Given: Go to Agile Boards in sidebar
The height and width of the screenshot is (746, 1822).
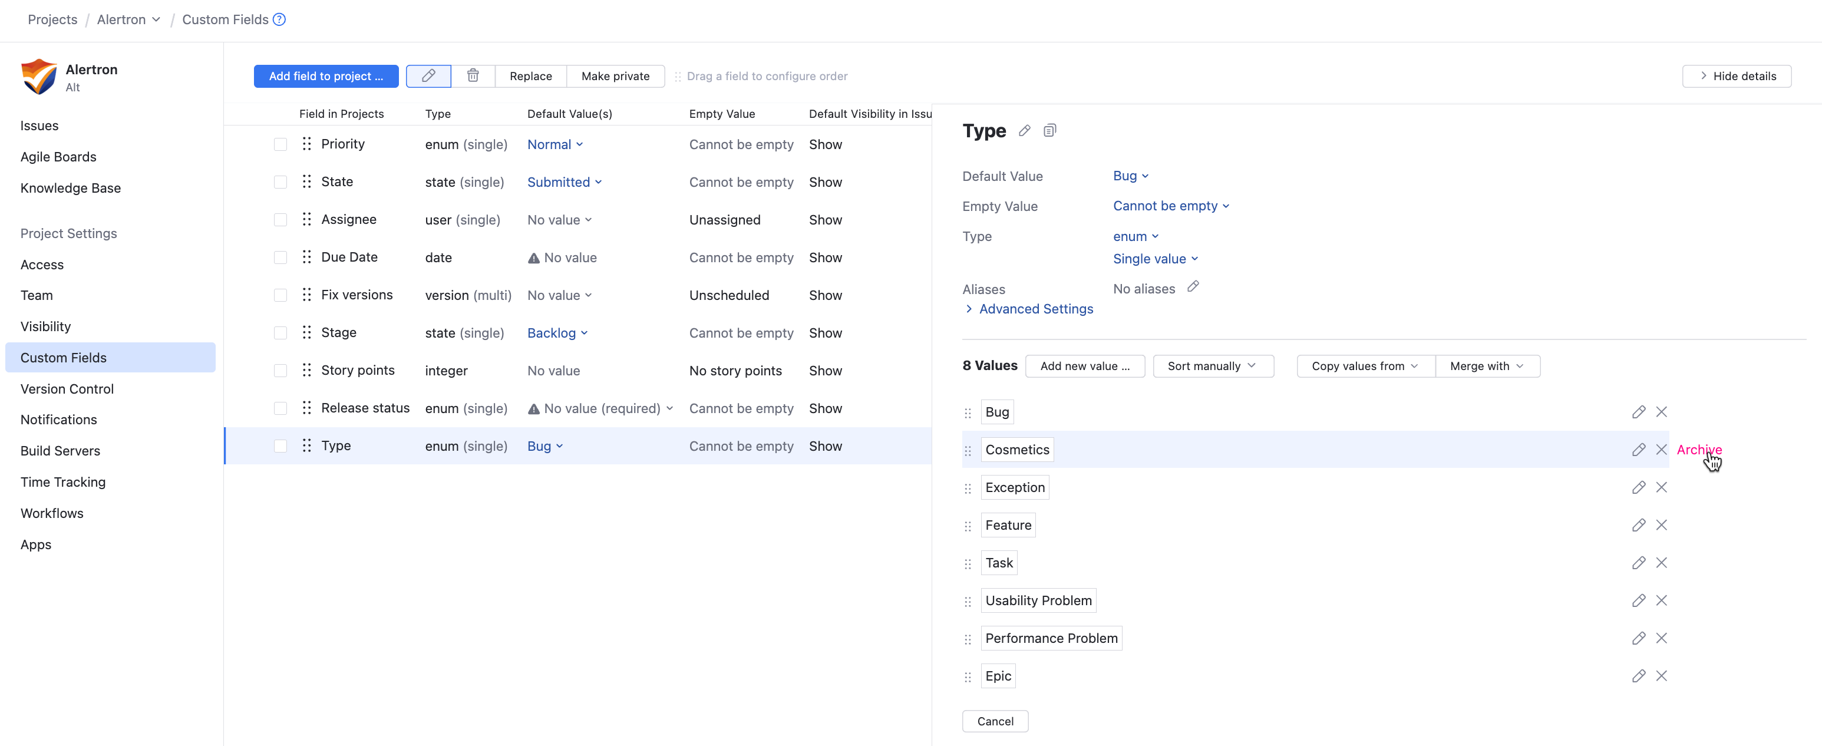Looking at the screenshot, I should click(58, 157).
